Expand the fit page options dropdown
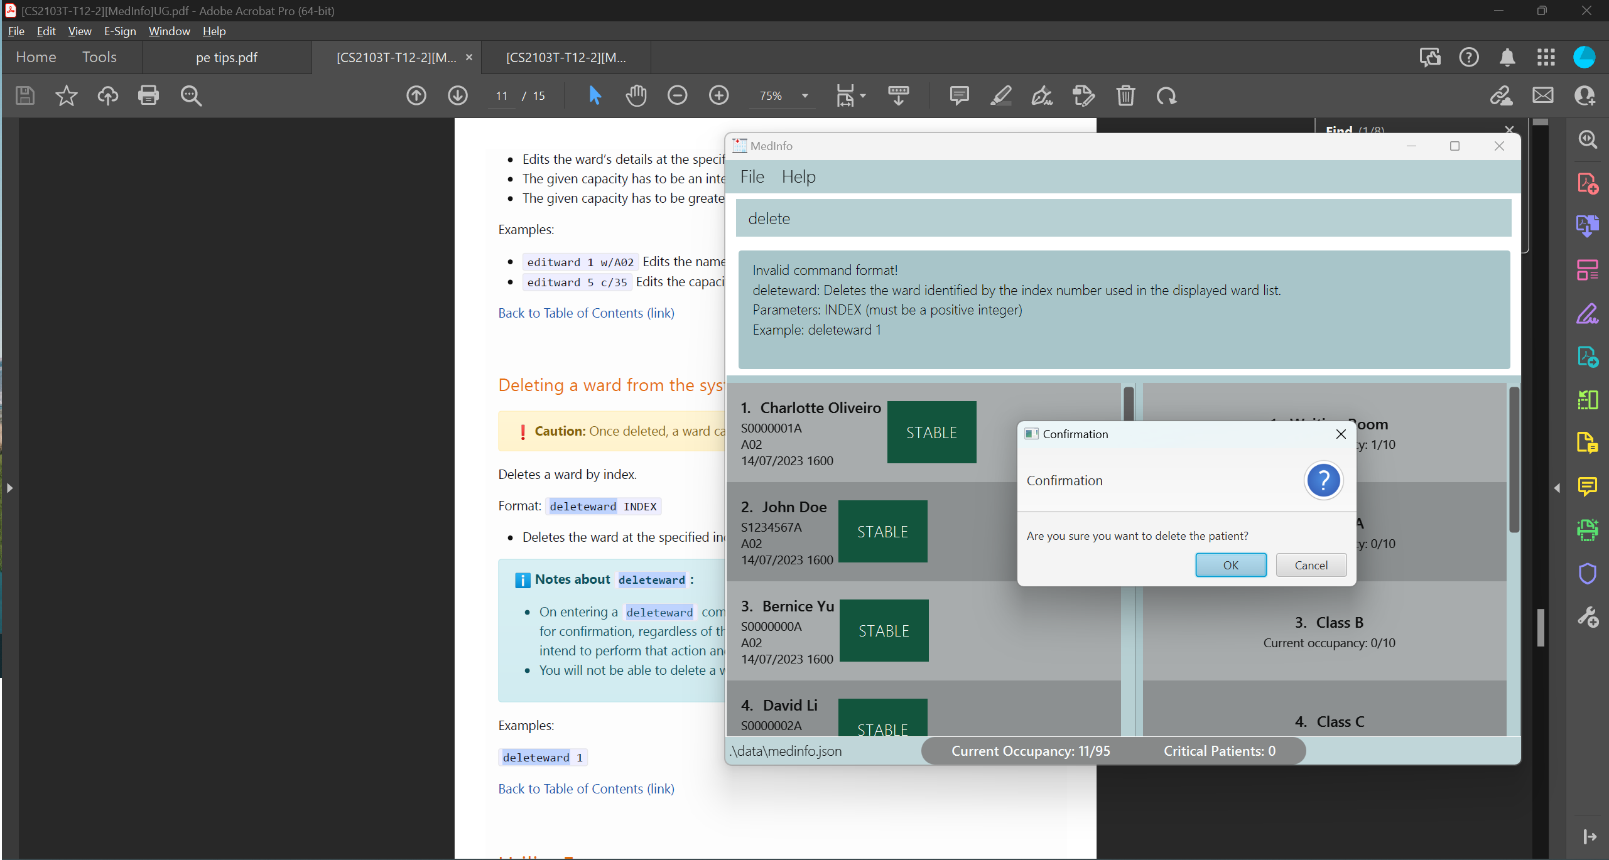 coord(863,96)
